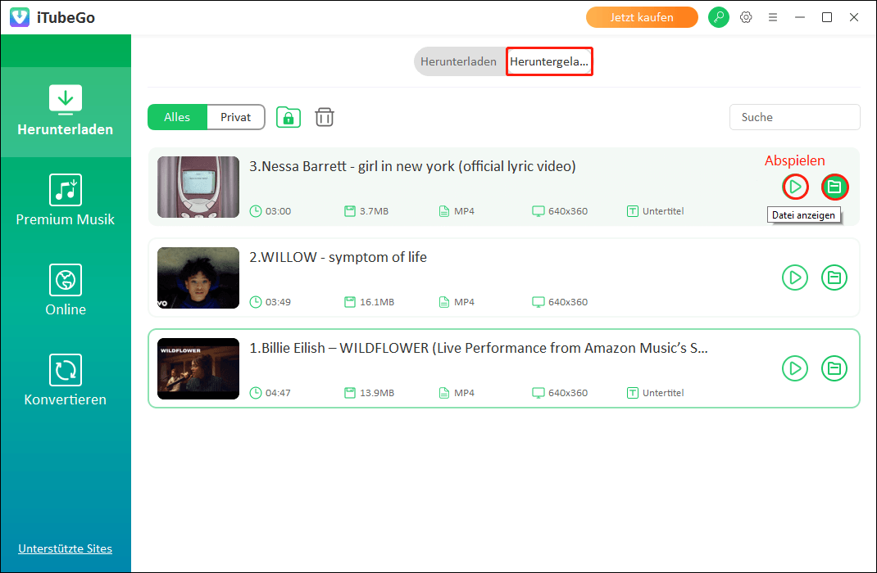Open the Unterstützte Sites link
This screenshot has height=573, width=877.
tap(66, 548)
